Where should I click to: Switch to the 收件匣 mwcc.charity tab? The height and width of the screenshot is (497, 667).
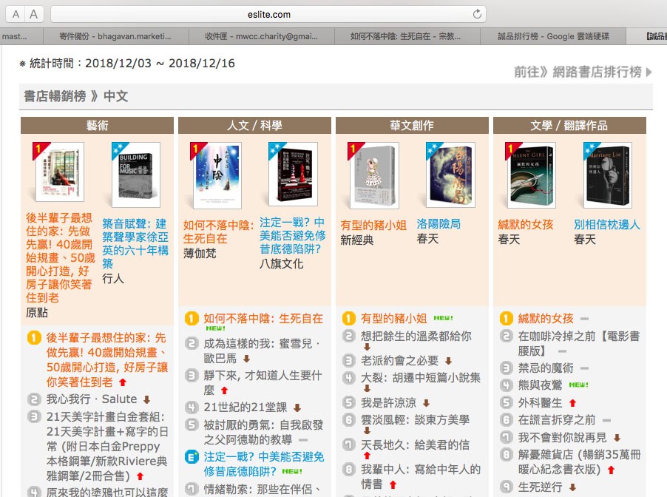(x=262, y=36)
